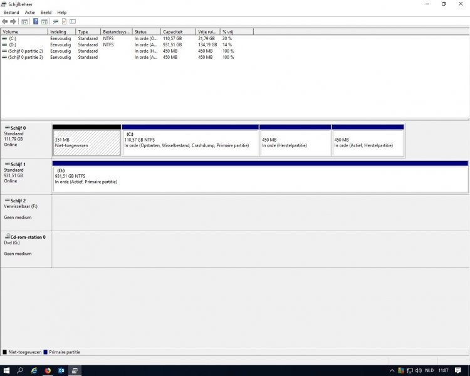470x376 pixels.
Task: Open Outlook from the taskbar
Action: (61, 370)
